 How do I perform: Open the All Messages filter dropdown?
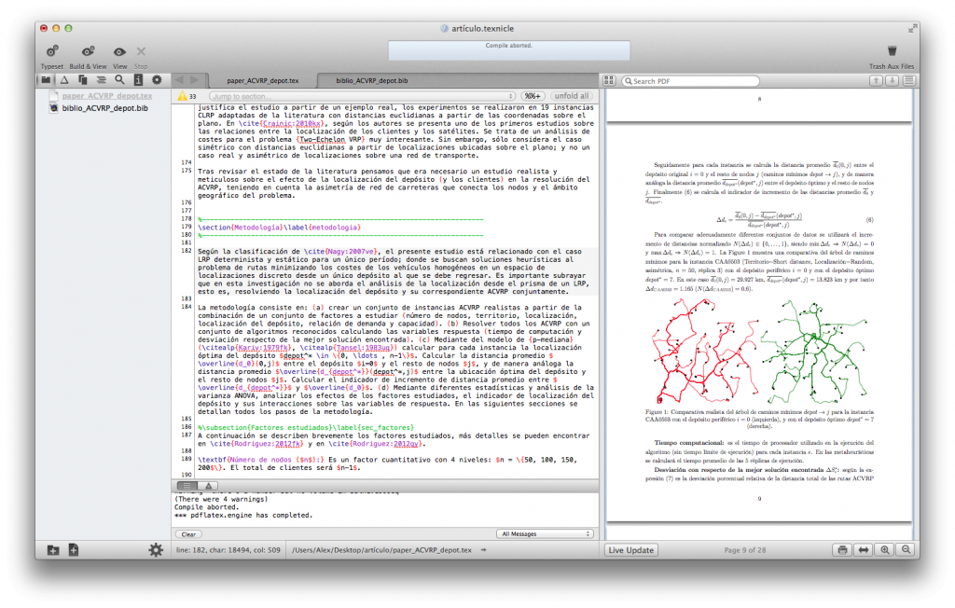click(x=545, y=534)
